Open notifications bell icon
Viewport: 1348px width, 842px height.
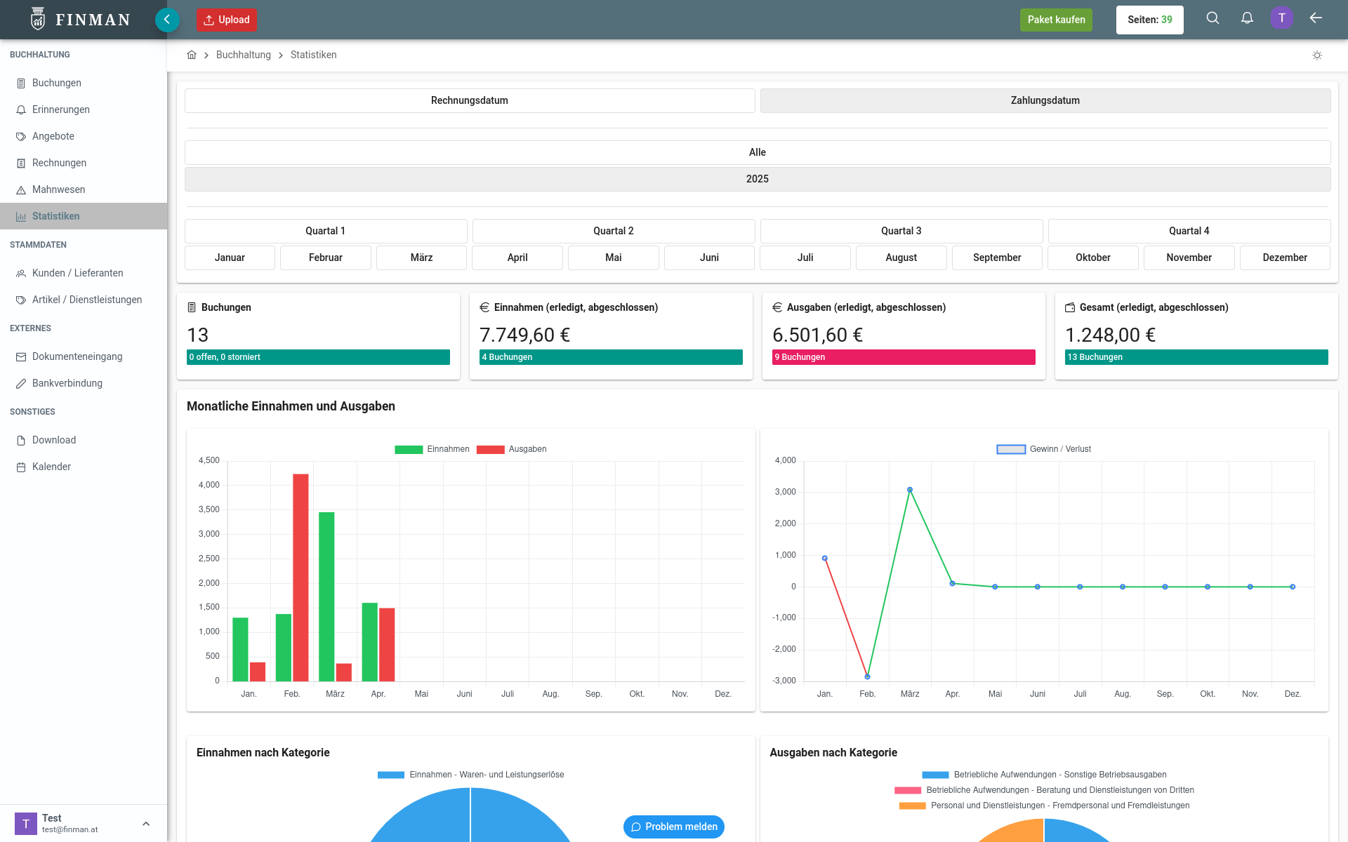(x=1247, y=18)
